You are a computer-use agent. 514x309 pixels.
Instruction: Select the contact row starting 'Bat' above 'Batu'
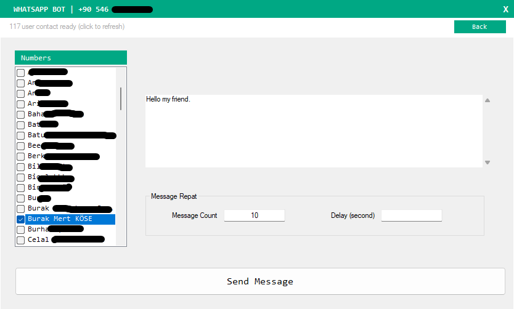70,124
